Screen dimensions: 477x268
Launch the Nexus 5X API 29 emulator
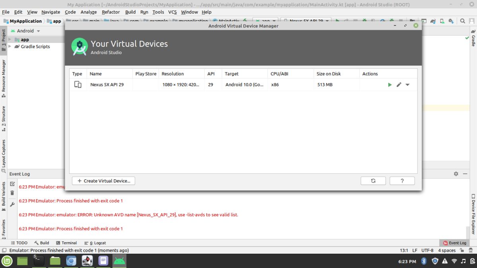[x=390, y=85]
